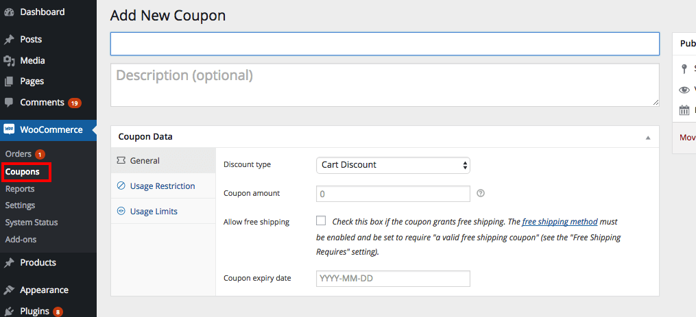696x317 pixels.
Task: Click the Coupon expiry date field
Action: pyautogui.click(x=393, y=279)
